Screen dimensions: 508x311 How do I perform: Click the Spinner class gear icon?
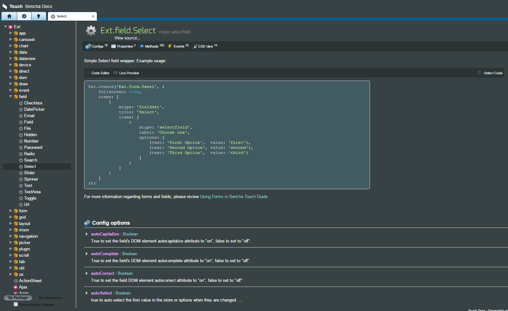point(21,179)
